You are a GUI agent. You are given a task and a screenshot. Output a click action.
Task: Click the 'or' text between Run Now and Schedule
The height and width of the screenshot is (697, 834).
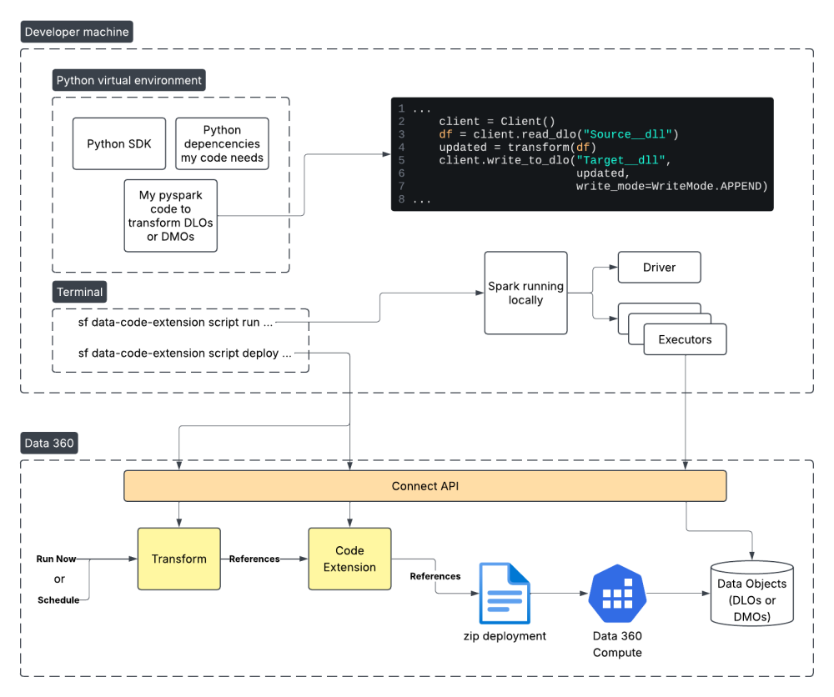(x=59, y=579)
